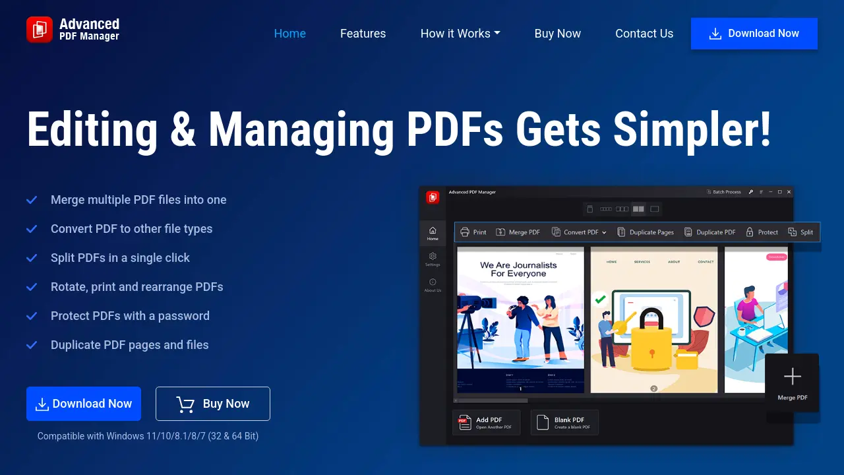Select the three-thumbnail view icon

click(622, 209)
